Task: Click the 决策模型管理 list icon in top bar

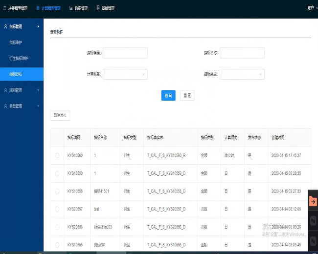Action: 4,8
